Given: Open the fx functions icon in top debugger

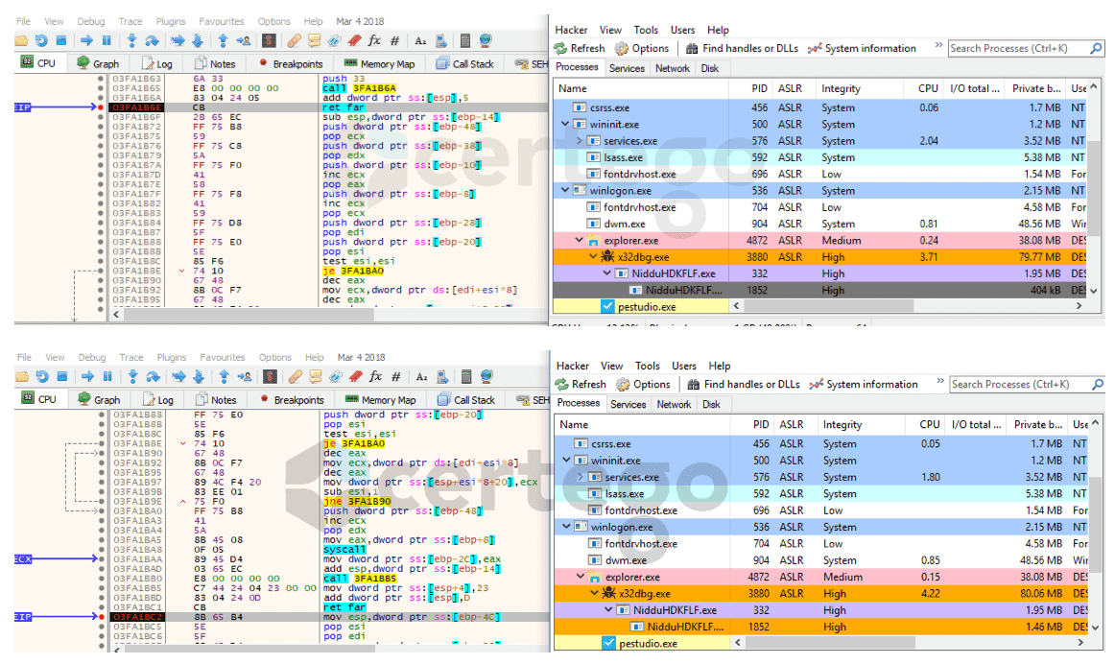Looking at the screenshot, I should coord(374,40).
